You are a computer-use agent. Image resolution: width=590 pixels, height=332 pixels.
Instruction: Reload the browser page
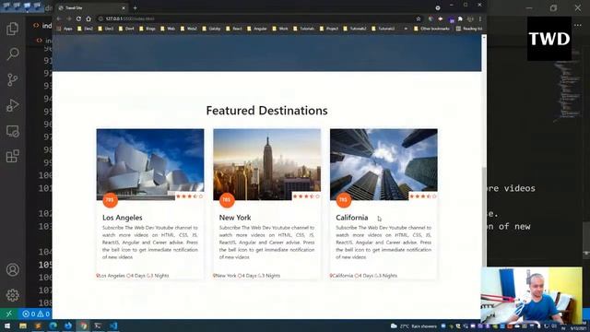[x=78, y=18]
